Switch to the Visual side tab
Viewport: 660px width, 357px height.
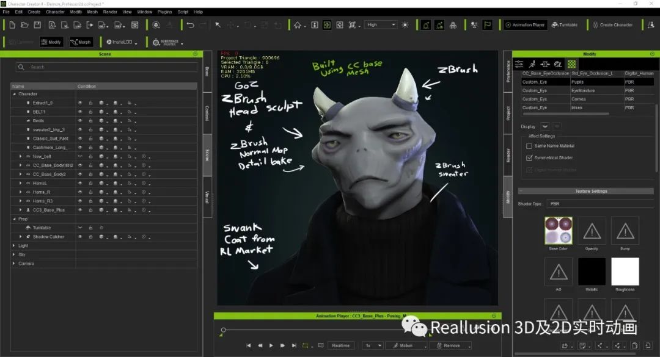[207, 197]
